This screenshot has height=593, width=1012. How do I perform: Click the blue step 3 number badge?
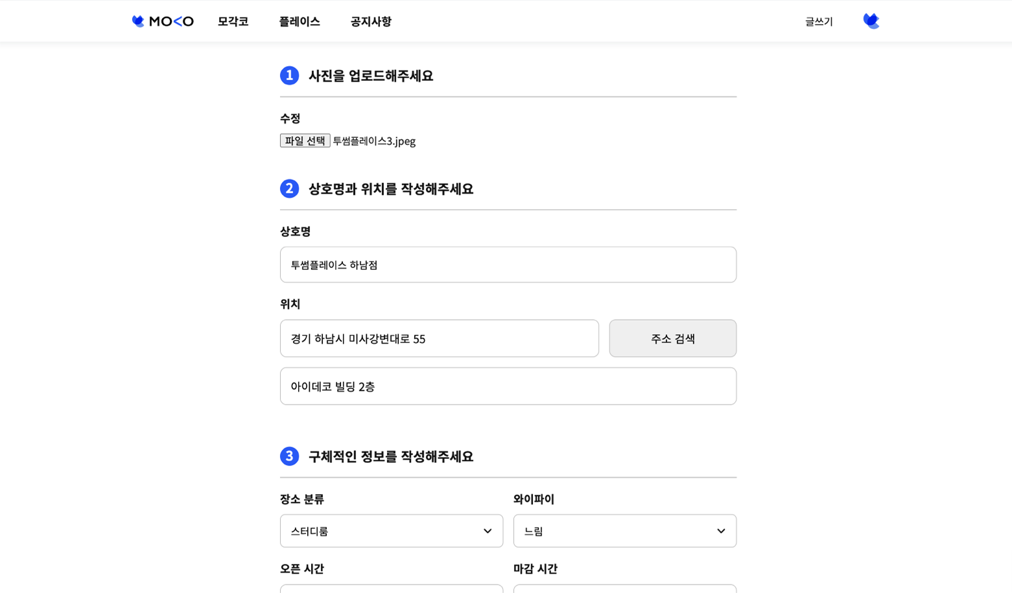click(289, 456)
